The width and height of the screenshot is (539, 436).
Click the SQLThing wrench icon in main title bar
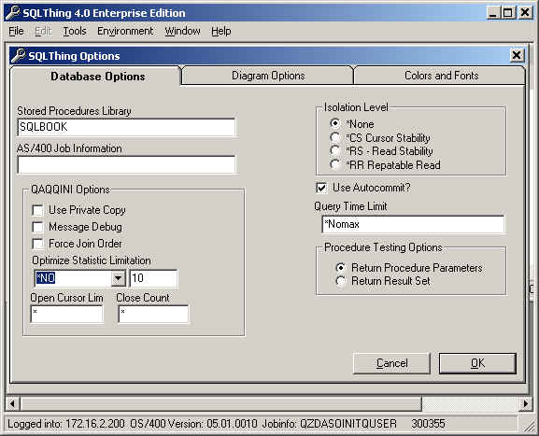13,13
